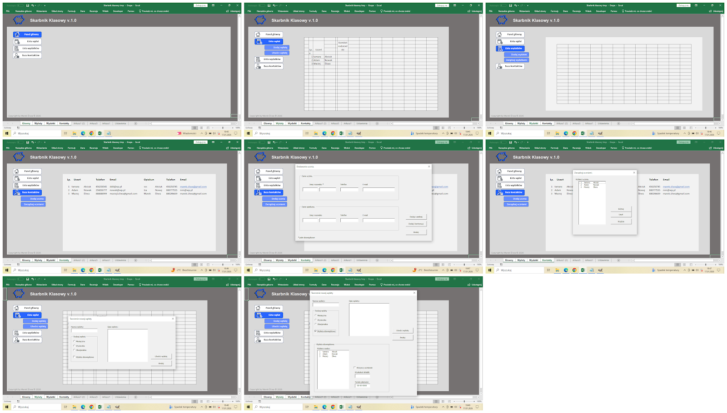Click the Dodaj i kontynuuj button
This screenshot has width=727, height=413.
pos(416,224)
